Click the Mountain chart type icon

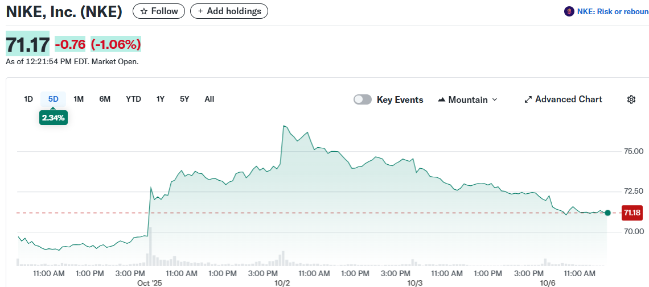point(441,99)
